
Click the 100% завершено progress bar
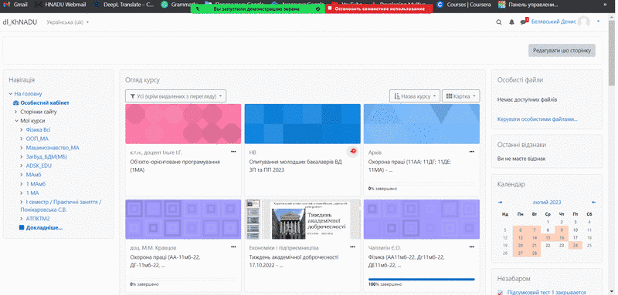point(421,280)
